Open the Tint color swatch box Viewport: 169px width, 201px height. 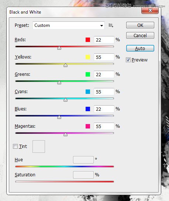click(39, 147)
